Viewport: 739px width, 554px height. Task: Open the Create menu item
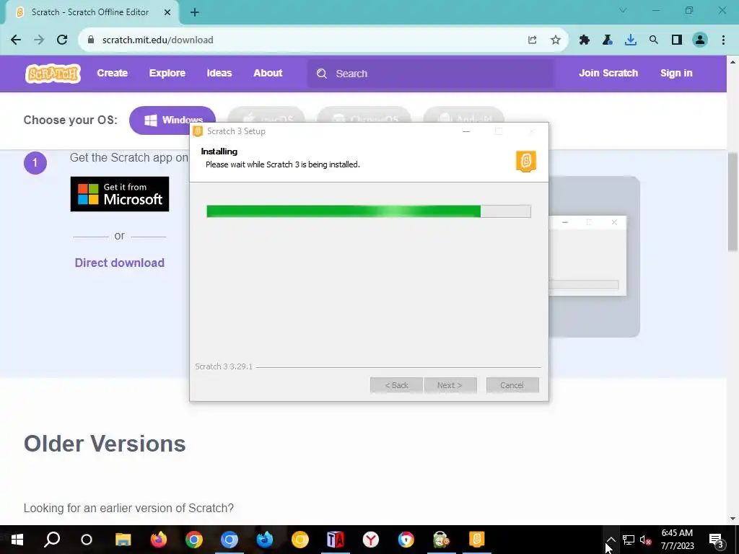112,73
